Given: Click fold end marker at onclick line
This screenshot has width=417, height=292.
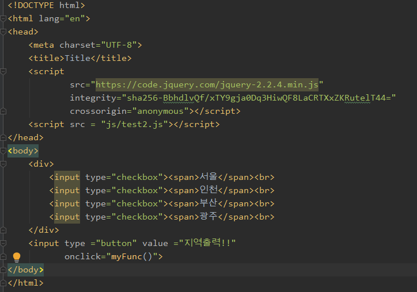Looking at the screenshot, I should (3, 257).
